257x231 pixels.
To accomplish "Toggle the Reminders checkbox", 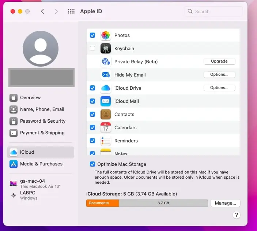I will pyautogui.click(x=92, y=141).
